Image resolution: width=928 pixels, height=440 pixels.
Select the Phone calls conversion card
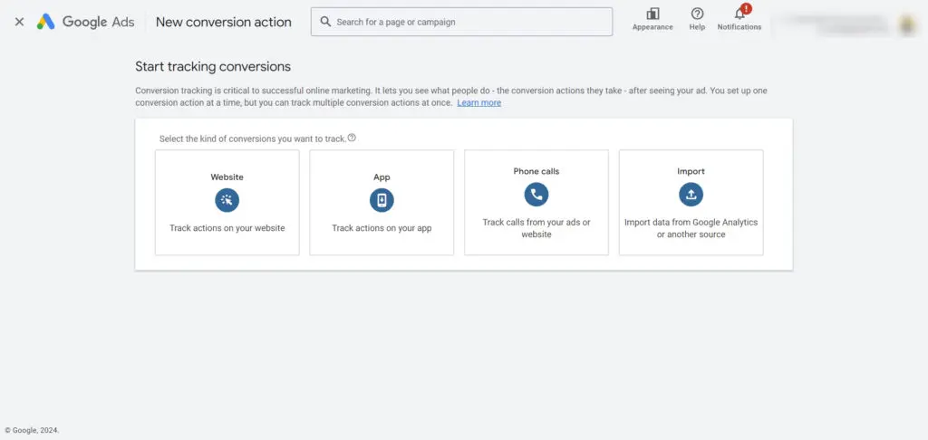coord(536,202)
